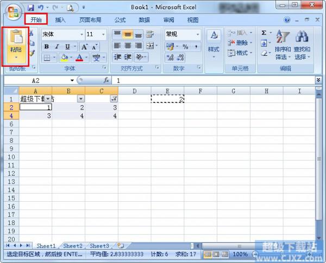The height and width of the screenshot is (263, 326).
Task: Click the AutoSum sigma icon
Action: 264,33
